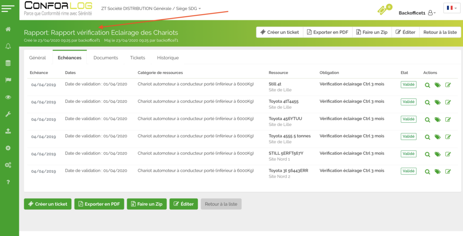463x236 pixels.
Task: Open the help question mark icon
Action: pos(8,182)
